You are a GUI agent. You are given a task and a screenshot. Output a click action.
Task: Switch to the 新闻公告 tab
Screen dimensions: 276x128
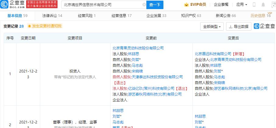pyautogui.click(x=226, y=15)
